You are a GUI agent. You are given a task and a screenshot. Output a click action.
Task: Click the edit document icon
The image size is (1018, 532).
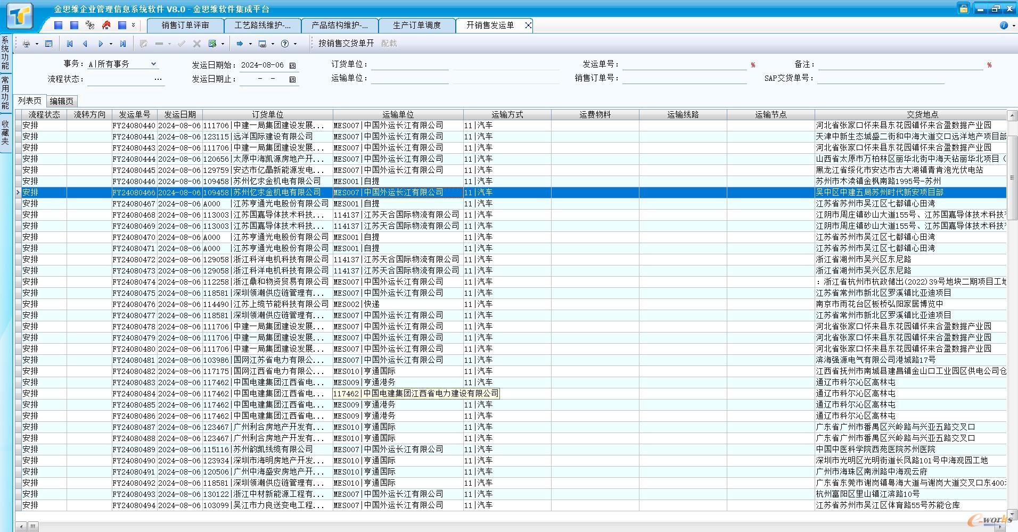[x=143, y=44]
